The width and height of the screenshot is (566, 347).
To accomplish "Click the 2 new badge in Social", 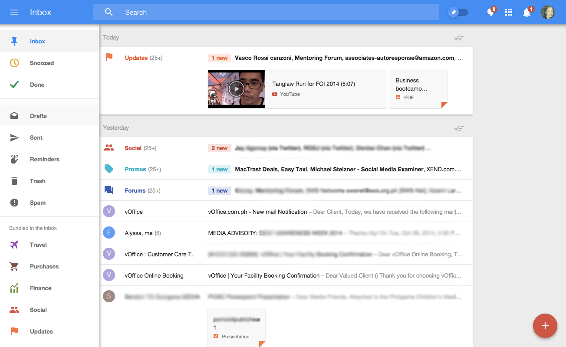I will [x=220, y=148].
